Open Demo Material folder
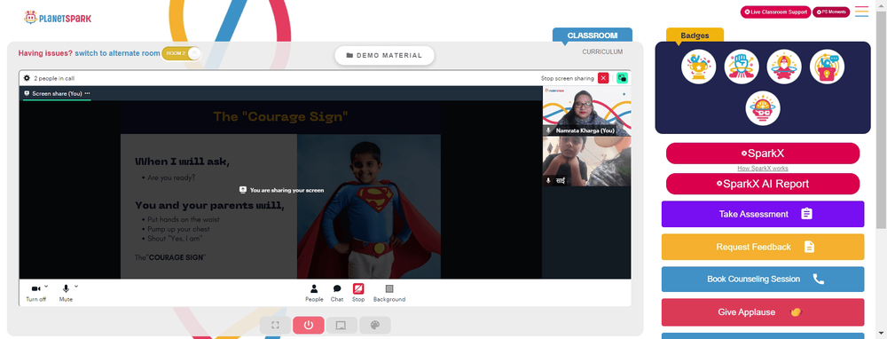Screen dimensions: 887x339 (x=384, y=55)
